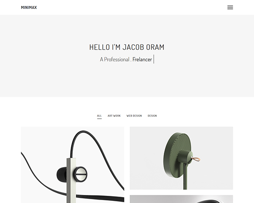Click the leather loop on green fan
254x203 pixels.
click(196, 159)
